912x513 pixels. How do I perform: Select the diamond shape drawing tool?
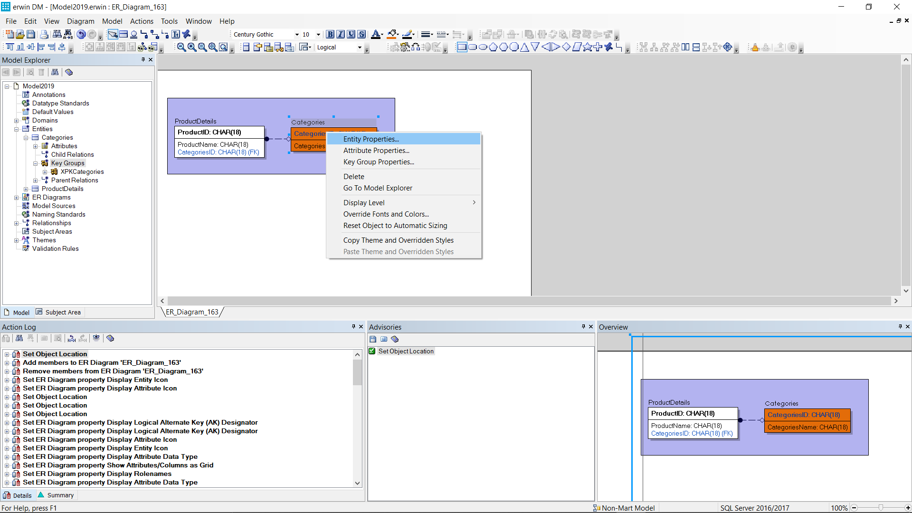[566, 47]
